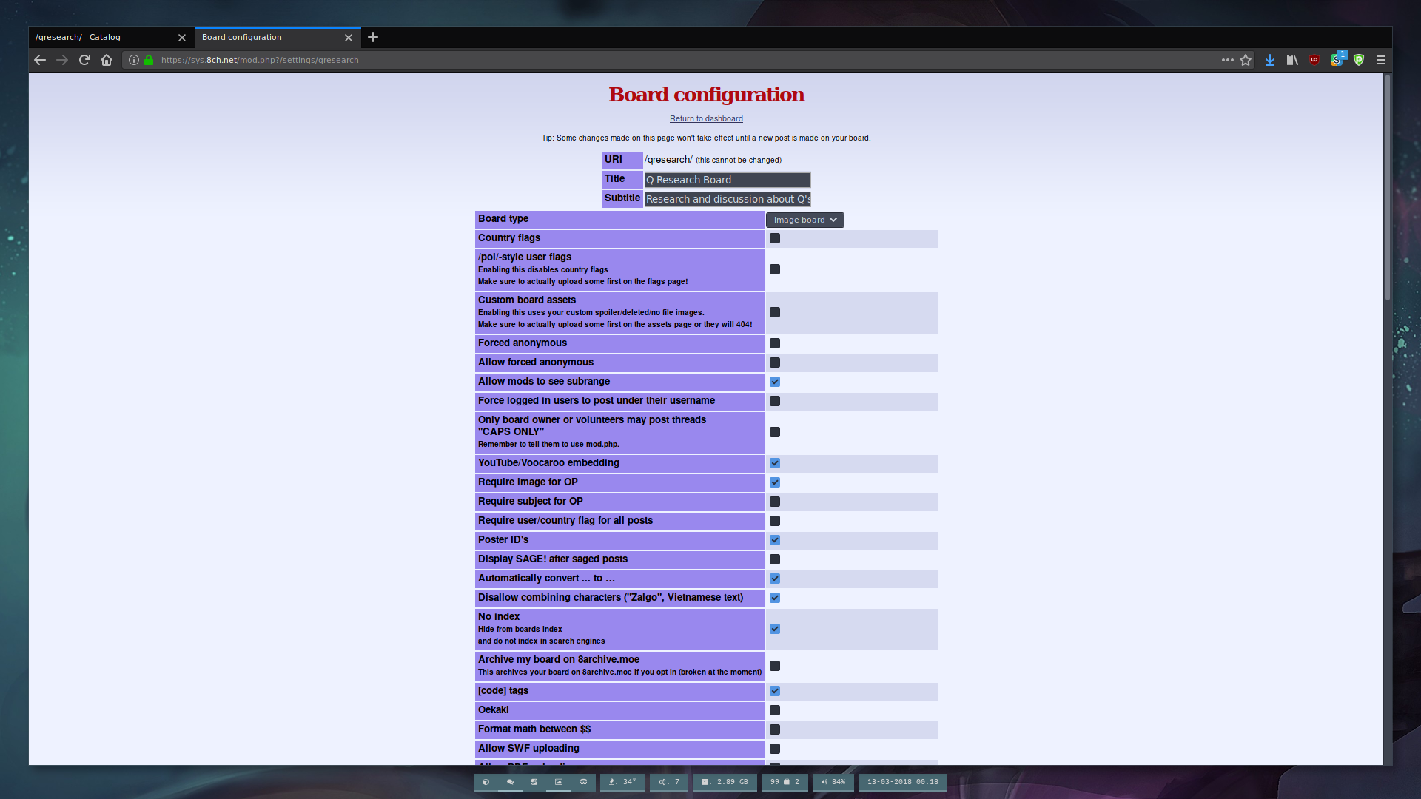This screenshot has width=1421, height=799.
Task: Open the PureVPN green shield extension
Action: (1359, 60)
